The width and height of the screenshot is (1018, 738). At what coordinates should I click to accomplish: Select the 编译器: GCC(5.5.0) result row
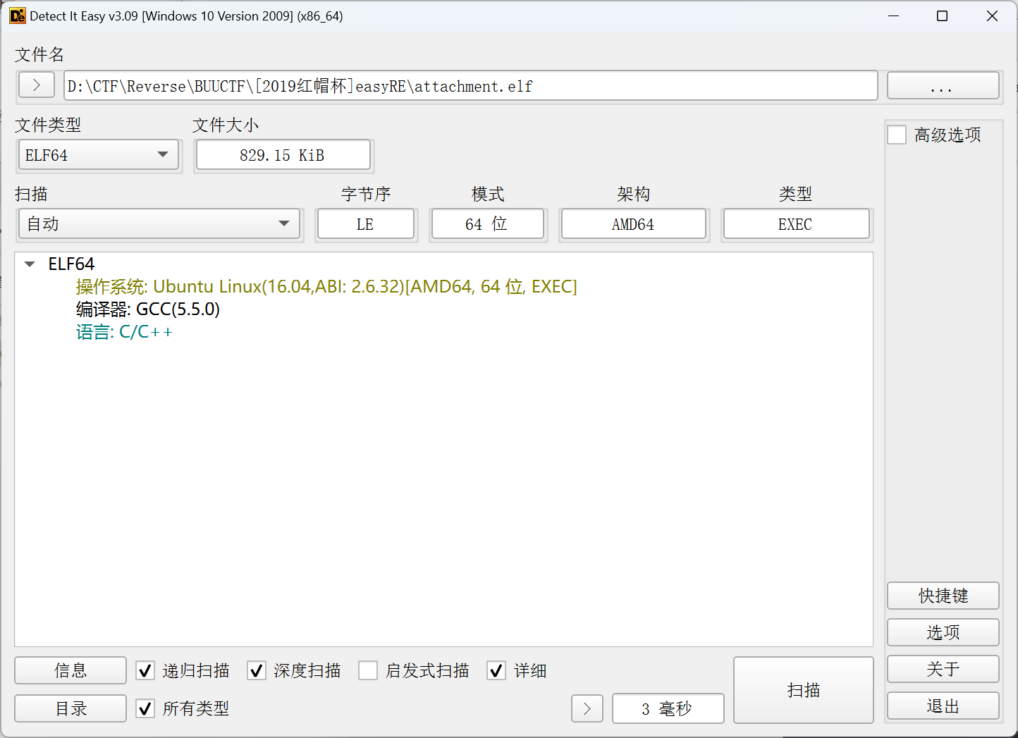(x=148, y=309)
